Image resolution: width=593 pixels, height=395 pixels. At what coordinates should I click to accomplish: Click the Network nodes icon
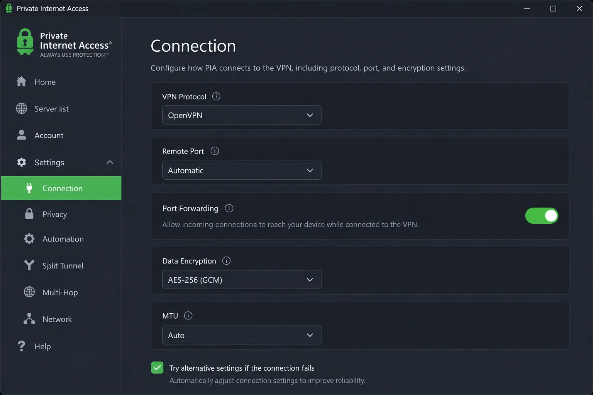[x=29, y=319]
